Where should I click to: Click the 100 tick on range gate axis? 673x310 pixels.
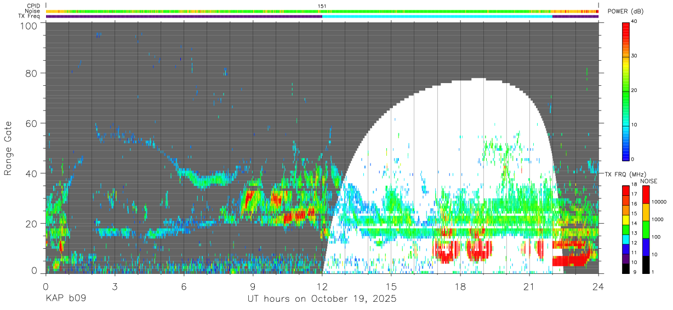pyautogui.click(x=28, y=26)
